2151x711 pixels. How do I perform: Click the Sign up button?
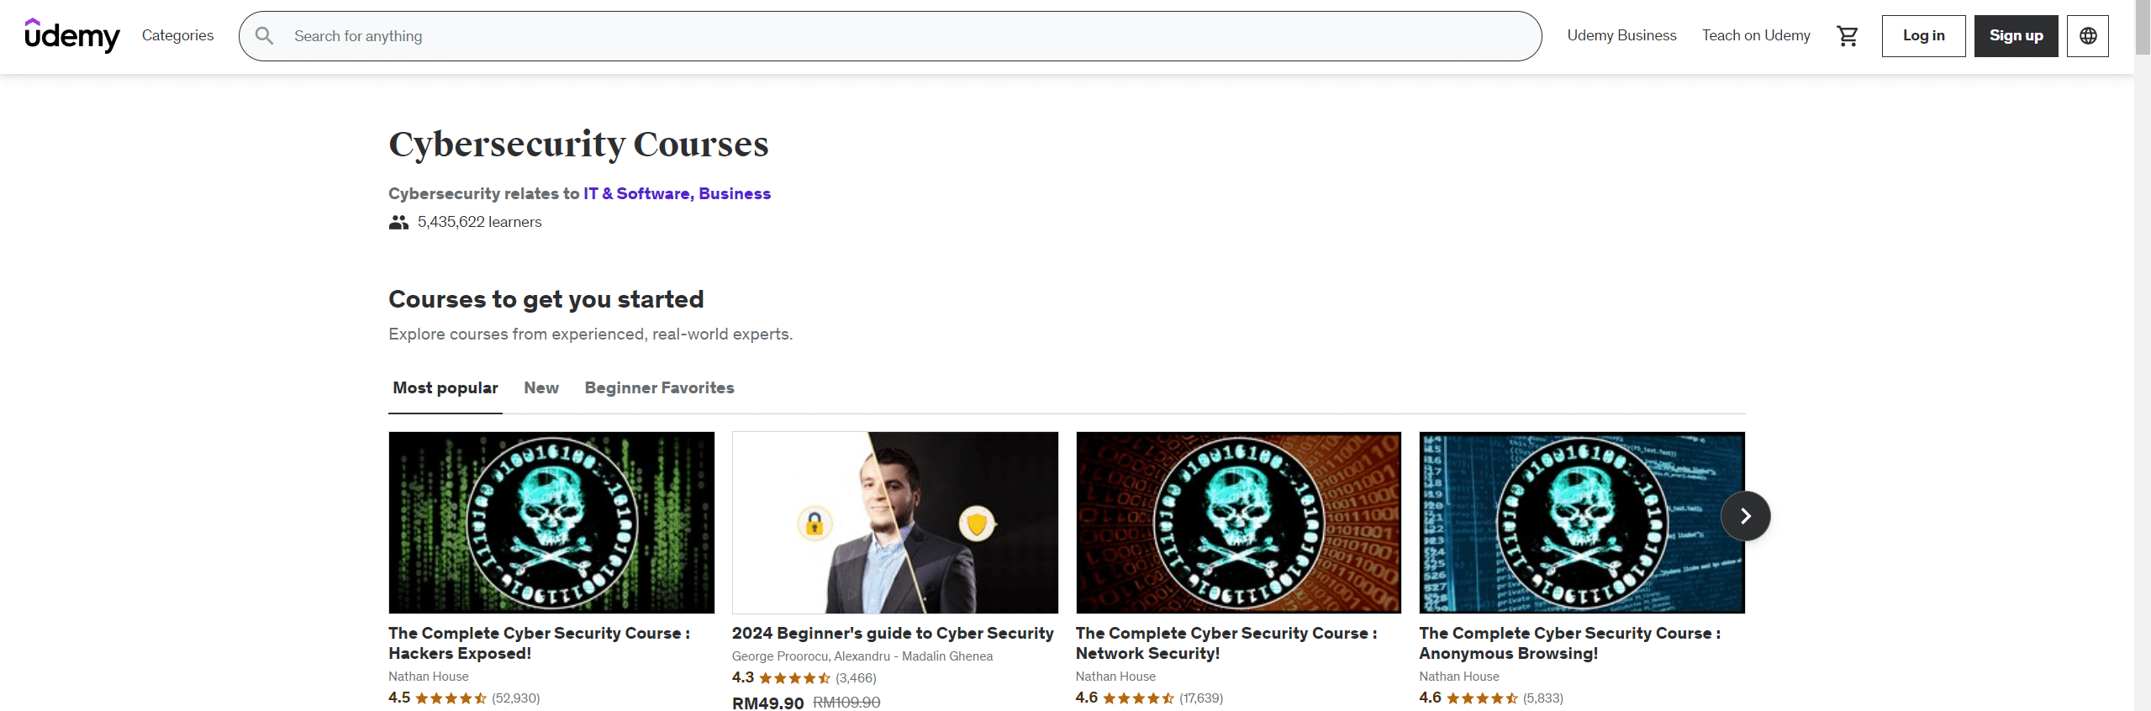pyautogui.click(x=2016, y=36)
